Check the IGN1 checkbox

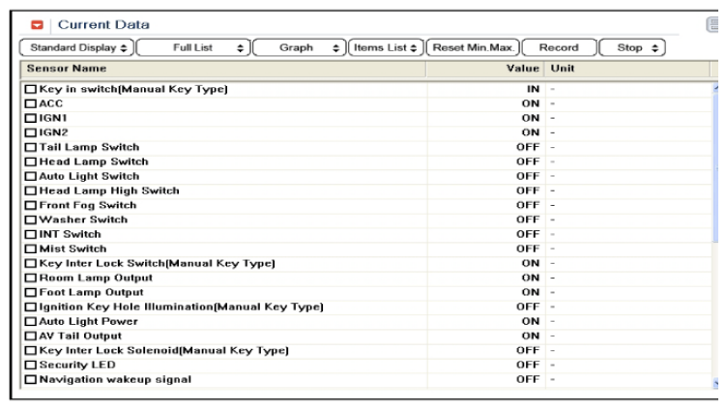[x=31, y=118]
